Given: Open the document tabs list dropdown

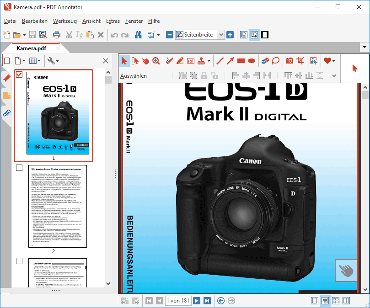Looking at the screenshot, I should pyautogui.click(x=365, y=47).
